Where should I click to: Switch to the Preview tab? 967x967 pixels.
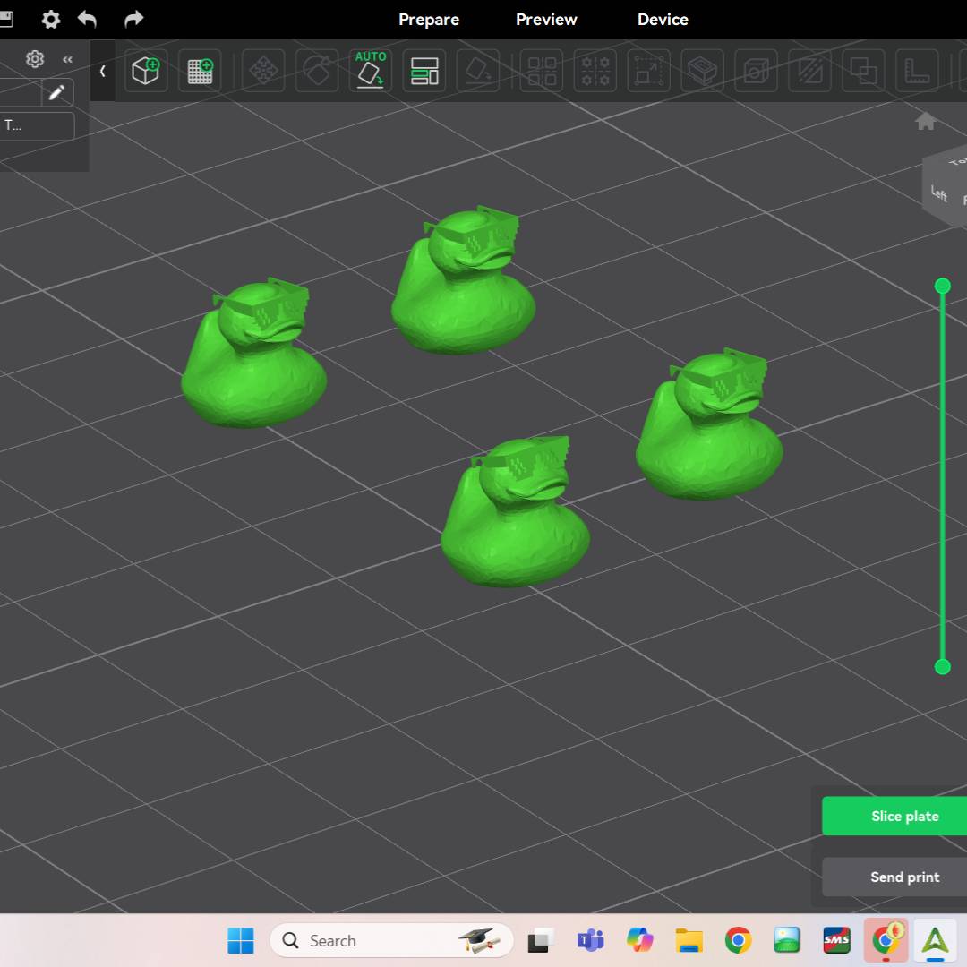point(546,20)
